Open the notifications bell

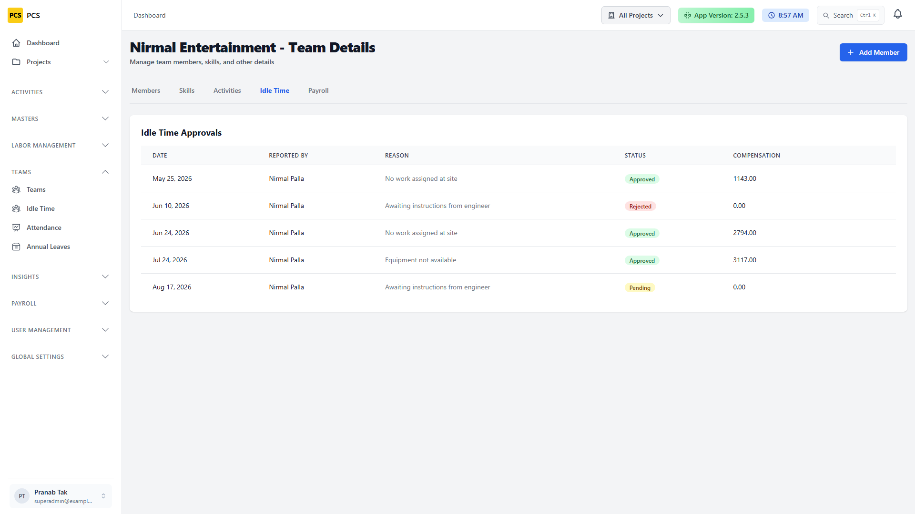(x=898, y=14)
